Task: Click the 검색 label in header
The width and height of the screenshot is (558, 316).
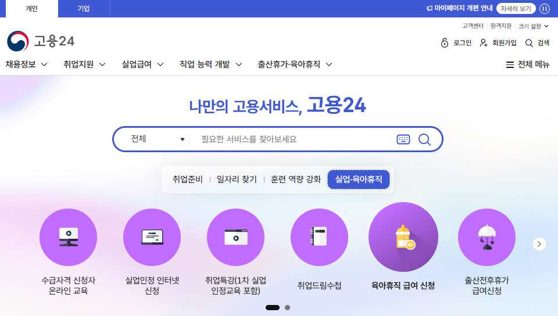Action: (x=543, y=43)
